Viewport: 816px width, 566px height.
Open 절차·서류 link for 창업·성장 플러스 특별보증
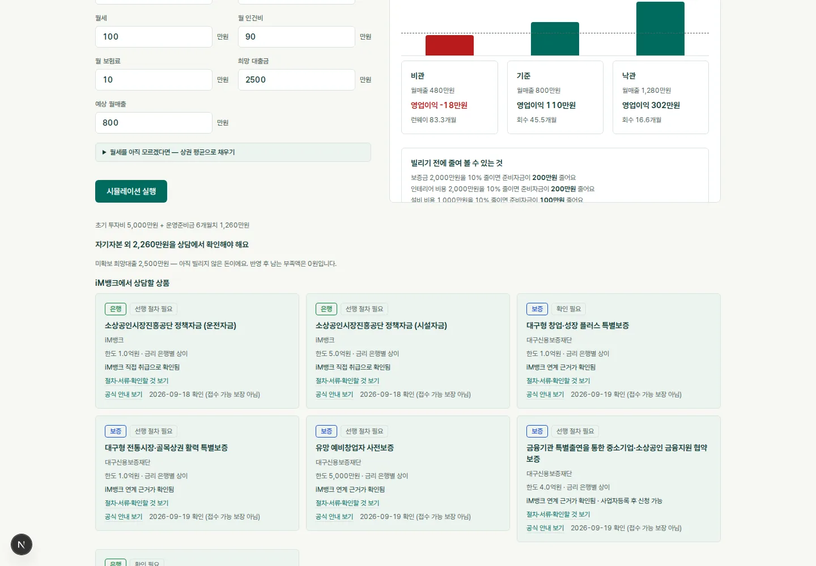point(558,381)
